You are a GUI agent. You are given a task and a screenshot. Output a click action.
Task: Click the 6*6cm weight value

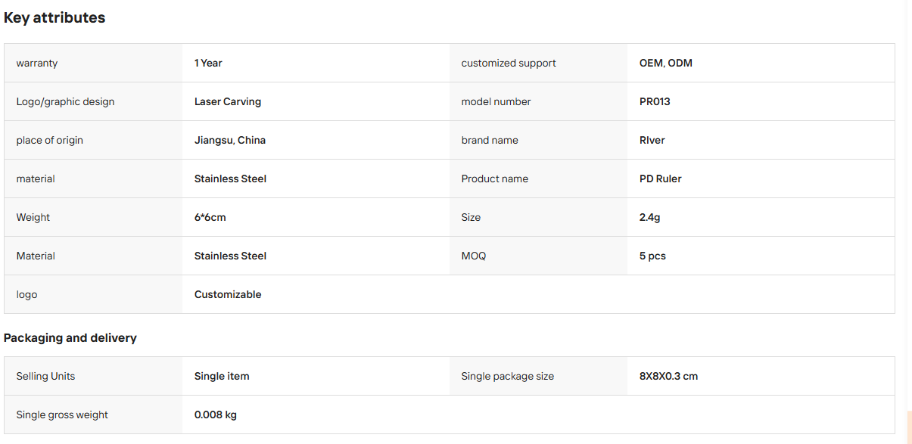(210, 217)
